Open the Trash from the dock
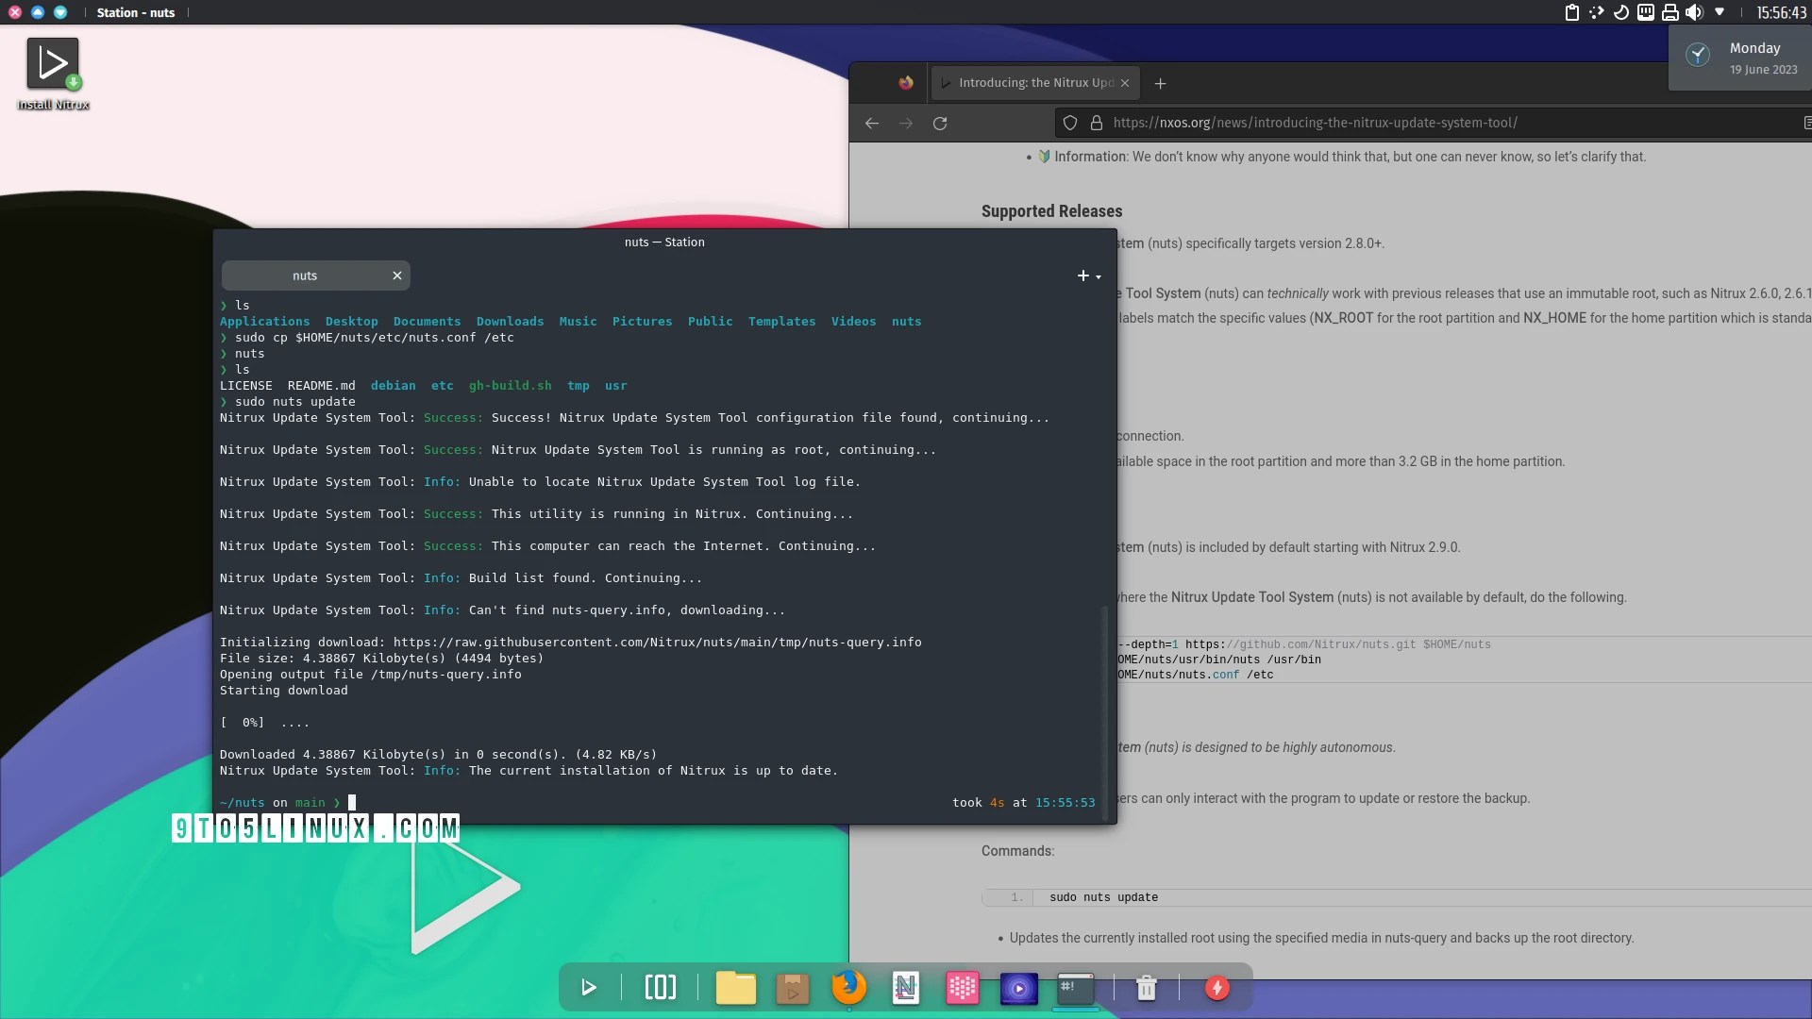The image size is (1812, 1019). pyautogui.click(x=1145, y=988)
